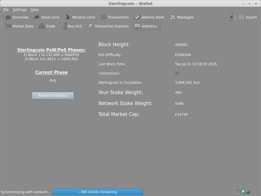Click the Last Block Time value
Screen dimensions: 261x196
pyautogui.click(x=196, y=64)
